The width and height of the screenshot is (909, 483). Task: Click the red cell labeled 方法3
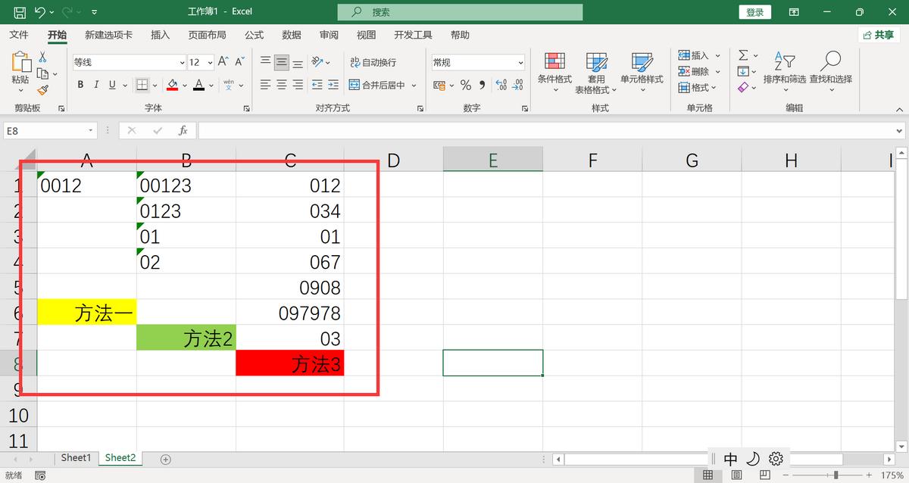coord(290,363)
